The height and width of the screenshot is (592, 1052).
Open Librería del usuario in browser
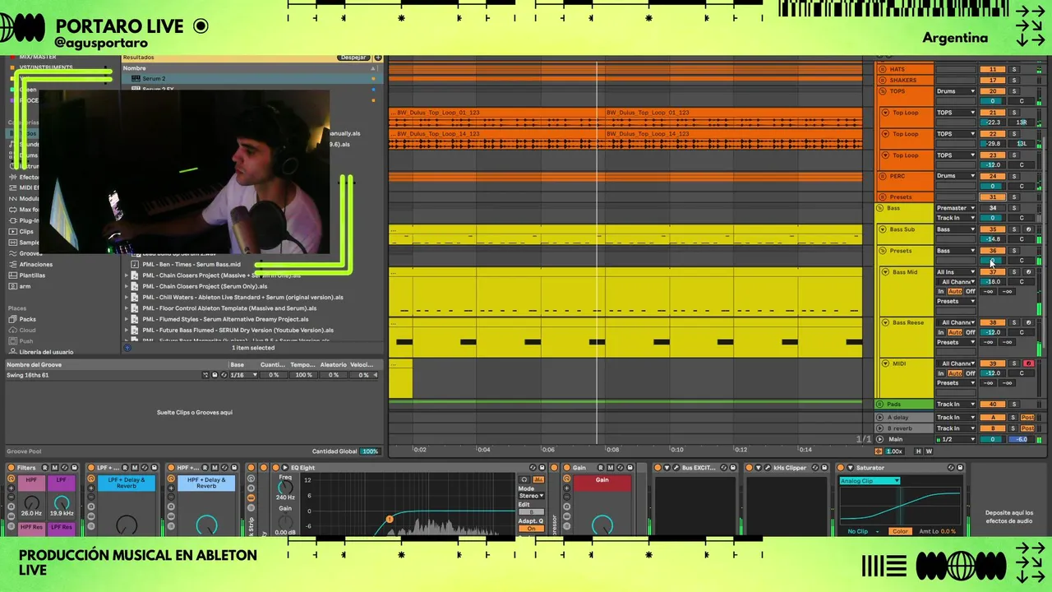coord(41,352)
